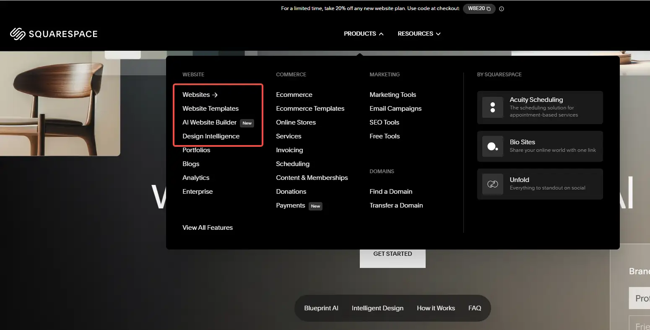The image size is (650, 330).
Task: Jump to FAQ section
Action: (475, 308)
